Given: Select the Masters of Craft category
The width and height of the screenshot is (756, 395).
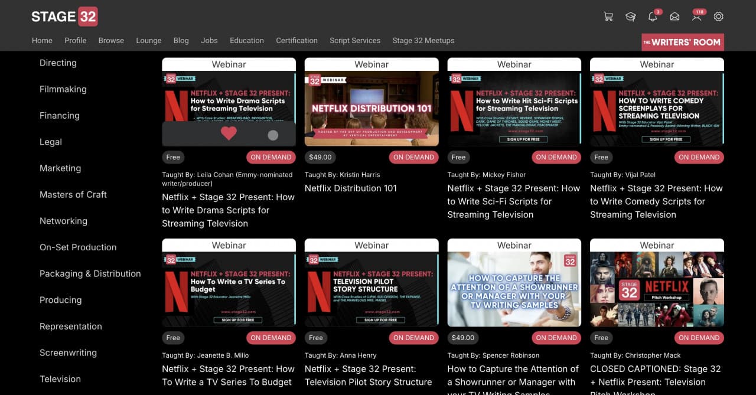Looking at the screenshot, I should 73,194.
